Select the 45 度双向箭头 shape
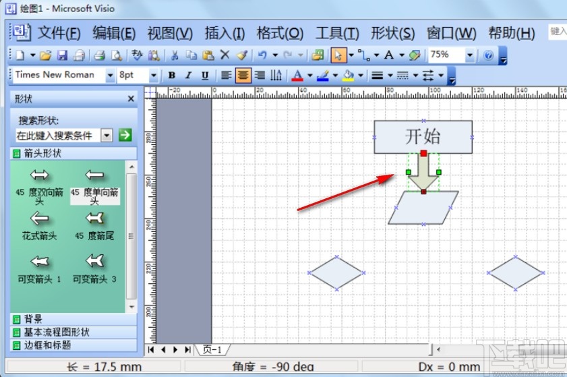Screen dimensions: 567x377 tap(39, 186)
